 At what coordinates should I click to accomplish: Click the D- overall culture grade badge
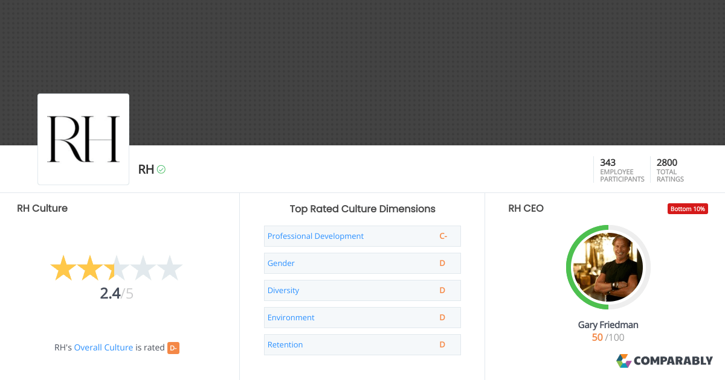tap(173, 347)
